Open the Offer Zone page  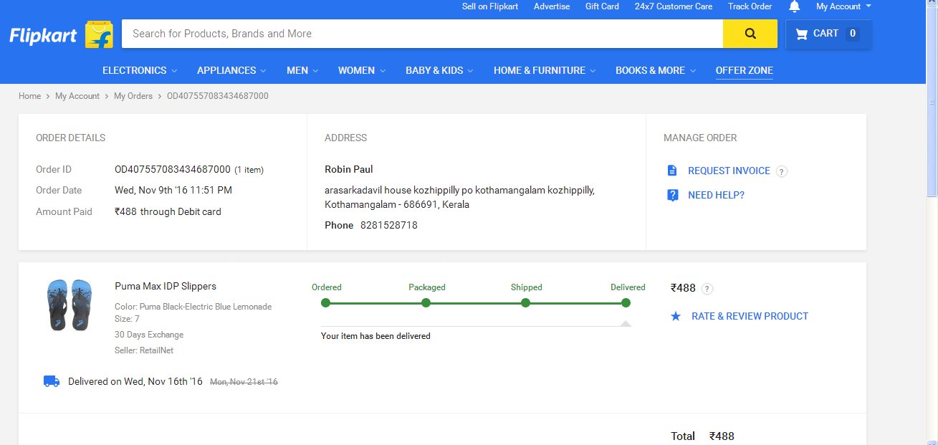tap(745, 70)
